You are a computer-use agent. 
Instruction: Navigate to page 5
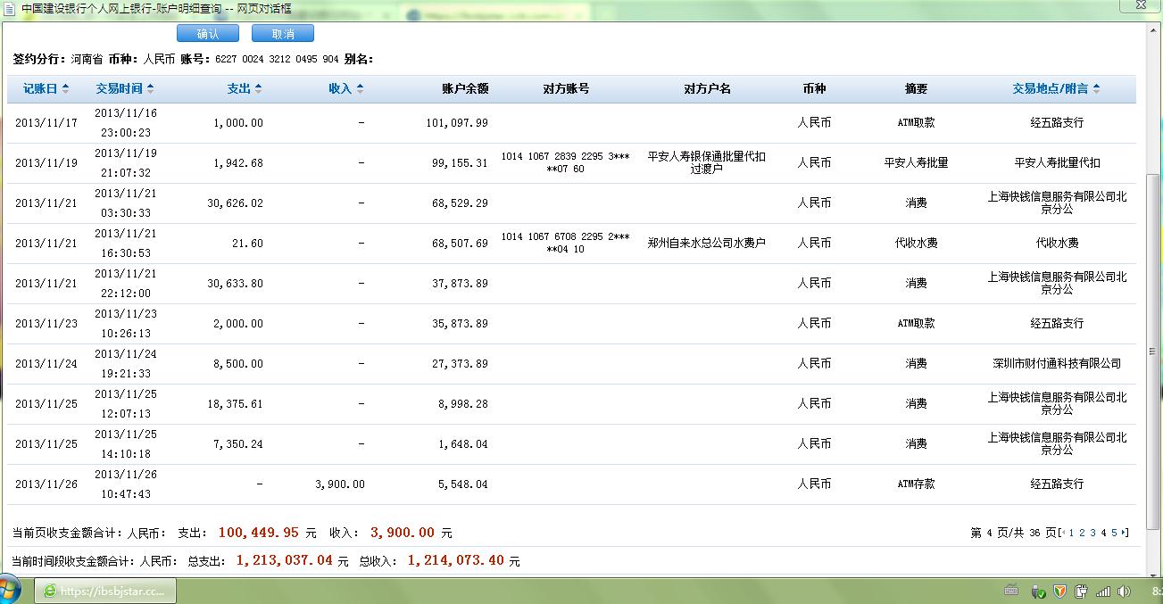tap(1114, 533)
